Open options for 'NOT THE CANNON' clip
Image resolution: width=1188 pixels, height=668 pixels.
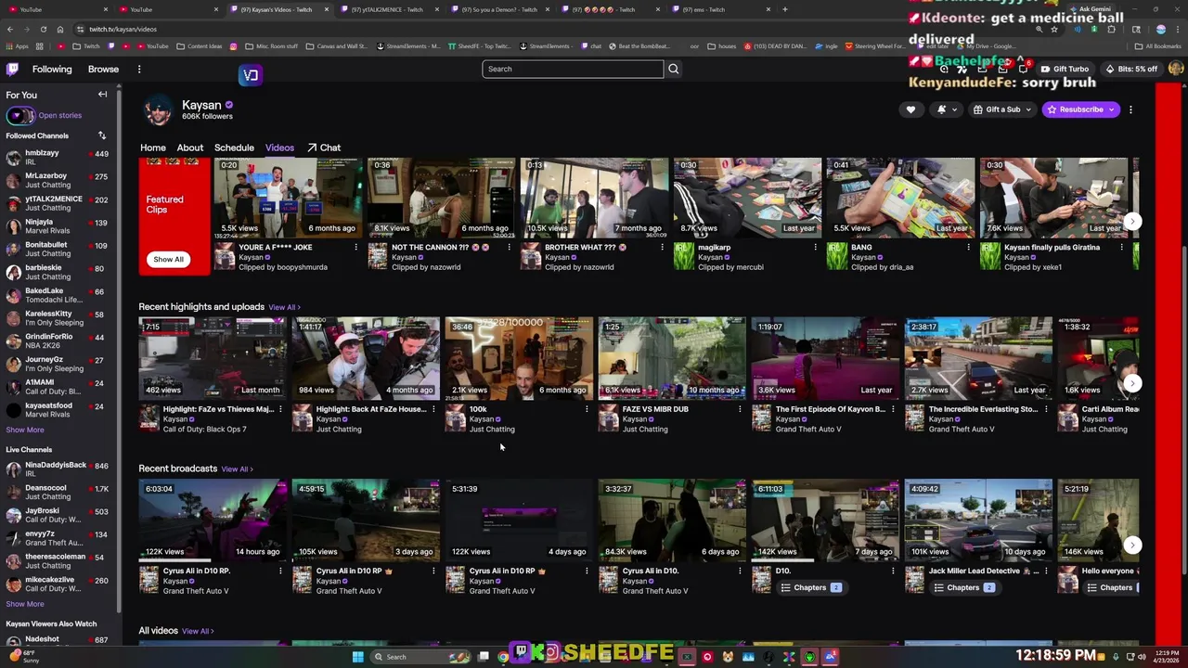click(509, 248)
